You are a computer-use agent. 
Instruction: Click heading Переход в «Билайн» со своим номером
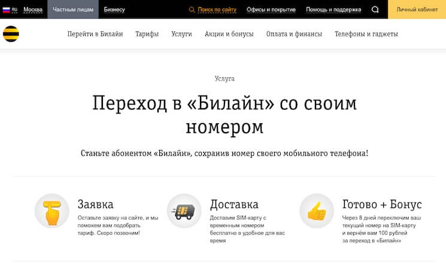224,115
